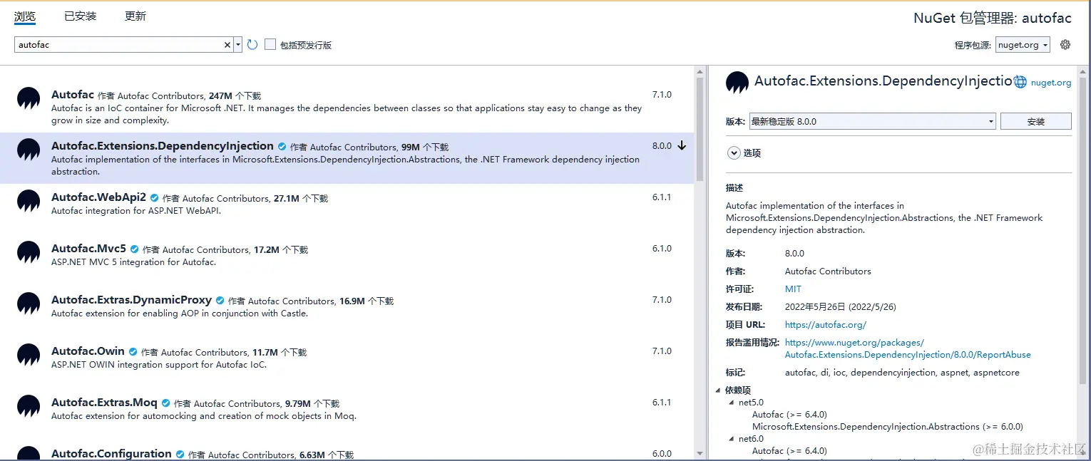This screenshot has width=1091, height=461.
Task: Open the 版本 最新稳定版 8.0.0 dropdown
Action: (x=872, y=121)
